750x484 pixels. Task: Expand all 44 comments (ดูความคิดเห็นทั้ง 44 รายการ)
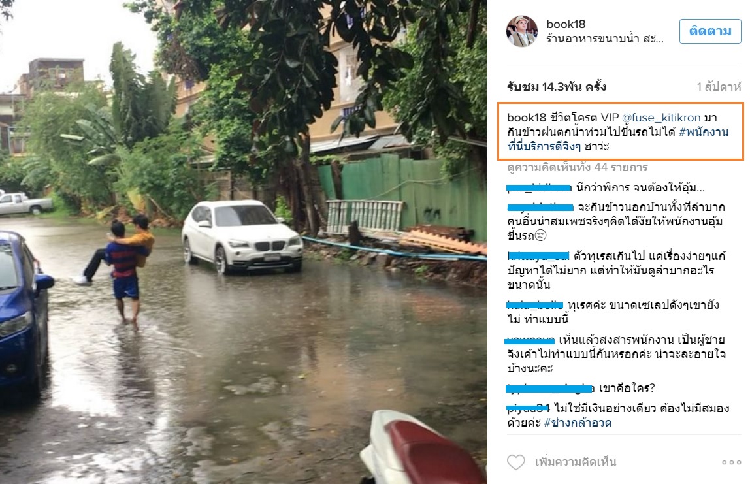[x=578, y=167]
